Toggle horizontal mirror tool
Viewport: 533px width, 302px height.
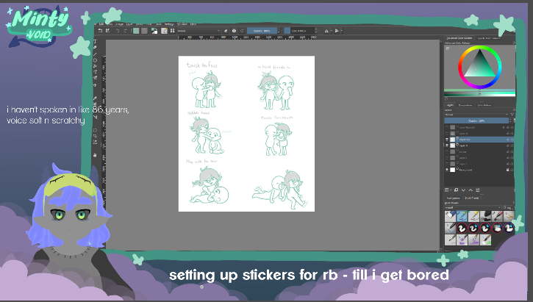(326, 31)
